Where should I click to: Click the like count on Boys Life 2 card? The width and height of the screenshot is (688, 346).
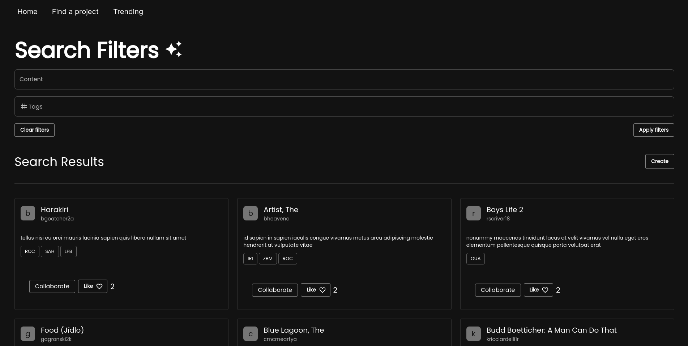[x=558, y=290]
